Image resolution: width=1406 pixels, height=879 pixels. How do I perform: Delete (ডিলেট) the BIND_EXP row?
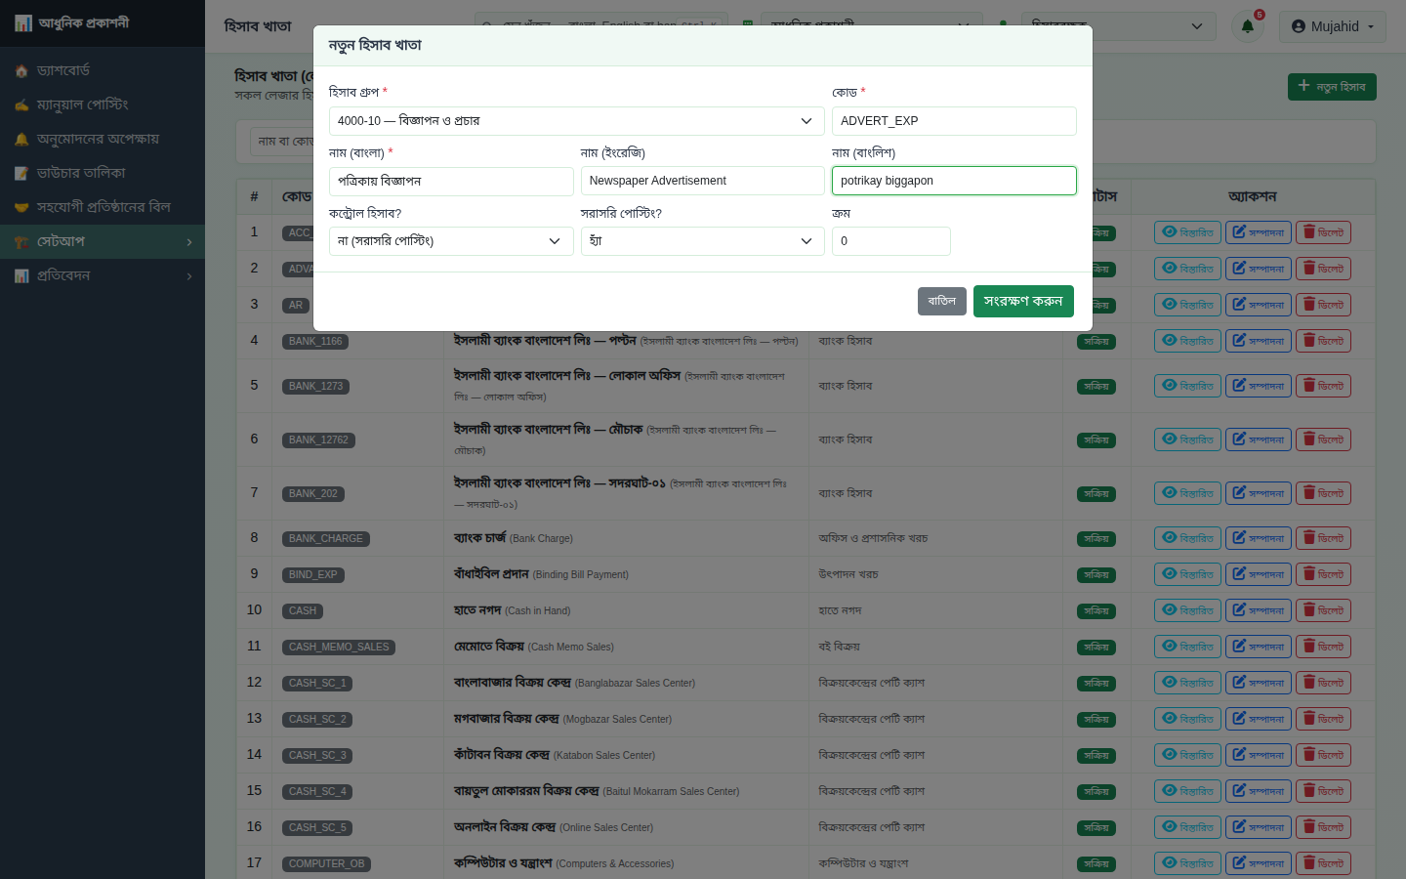pos(1323,574)
